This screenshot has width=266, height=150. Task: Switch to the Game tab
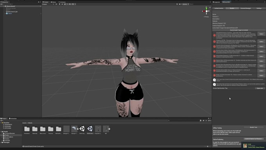54,2
